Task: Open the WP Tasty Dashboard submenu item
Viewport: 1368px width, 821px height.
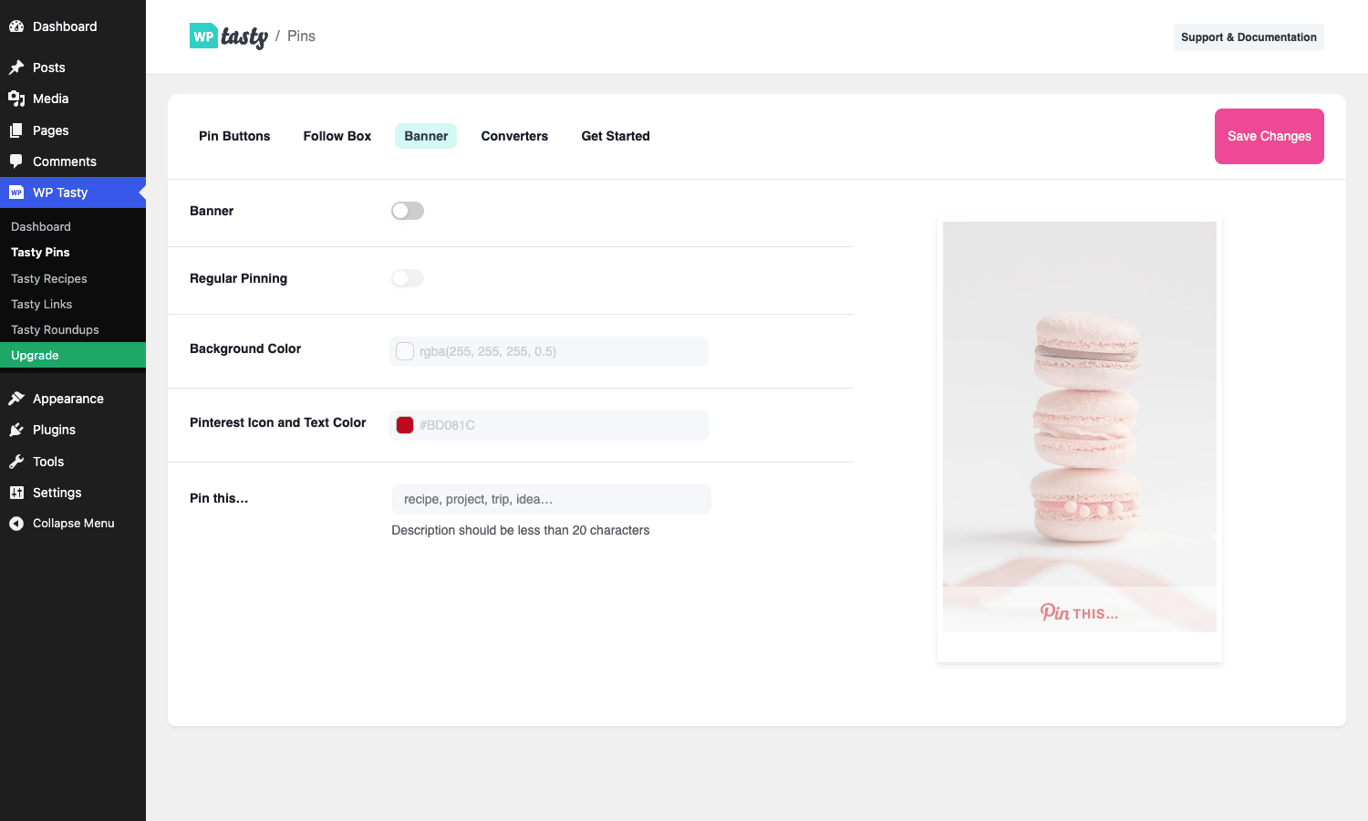Action: click(x=41, y=226)
